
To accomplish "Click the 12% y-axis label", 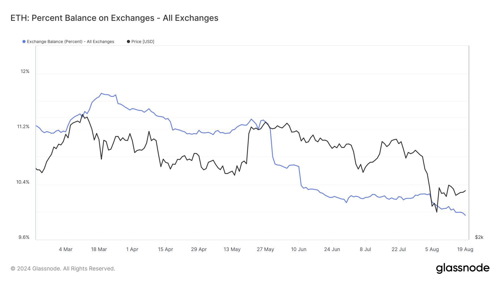I will pyautogui.click(x=25, y=72).
